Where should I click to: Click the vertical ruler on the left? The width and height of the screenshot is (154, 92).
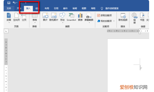(x=6, y=65)
